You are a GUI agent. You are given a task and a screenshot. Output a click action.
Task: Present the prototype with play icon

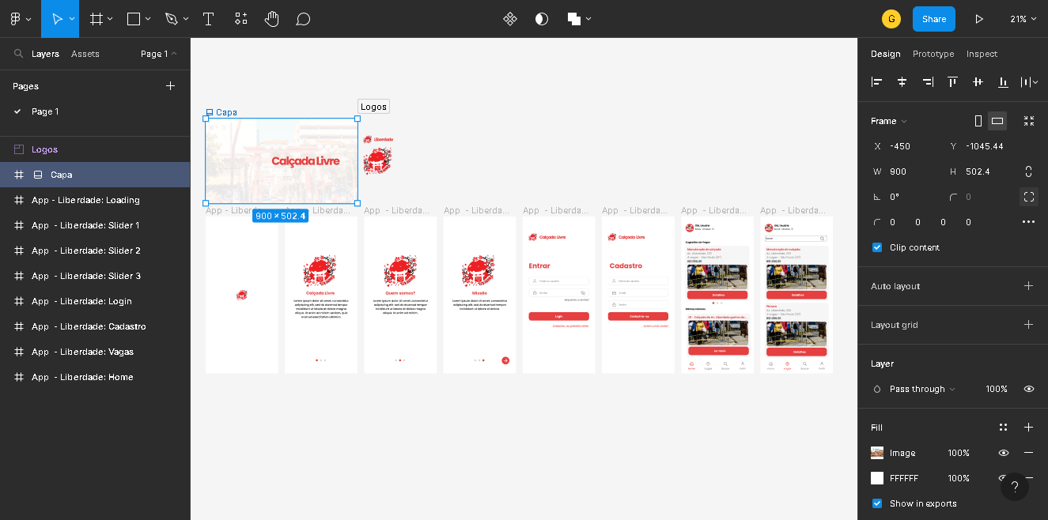point(979,19)
